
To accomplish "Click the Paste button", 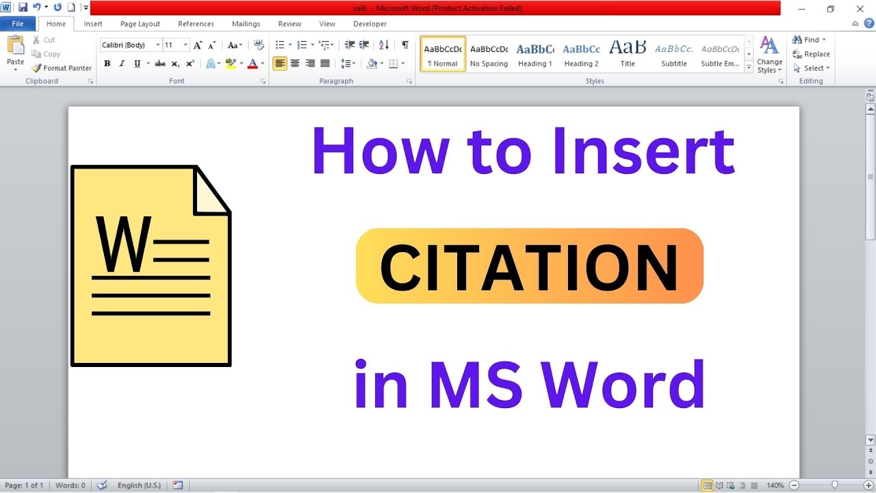I will coord(15,55).
